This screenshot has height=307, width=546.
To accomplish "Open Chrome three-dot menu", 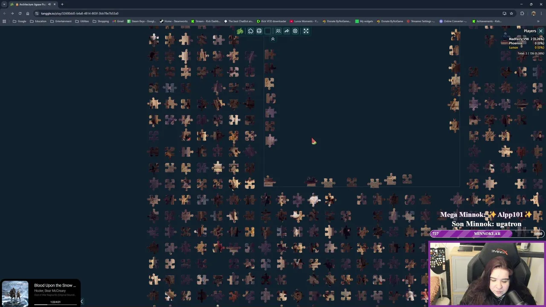I will click(x=541, y=13).
